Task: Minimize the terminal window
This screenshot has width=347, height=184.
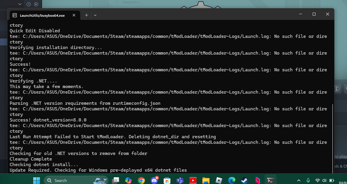Action: (301, 14)
